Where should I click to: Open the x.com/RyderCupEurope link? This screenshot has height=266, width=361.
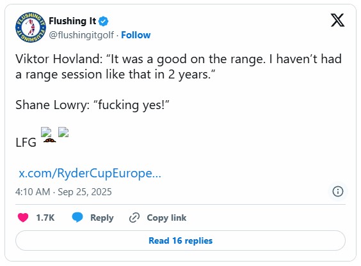[x=90, y=173]
